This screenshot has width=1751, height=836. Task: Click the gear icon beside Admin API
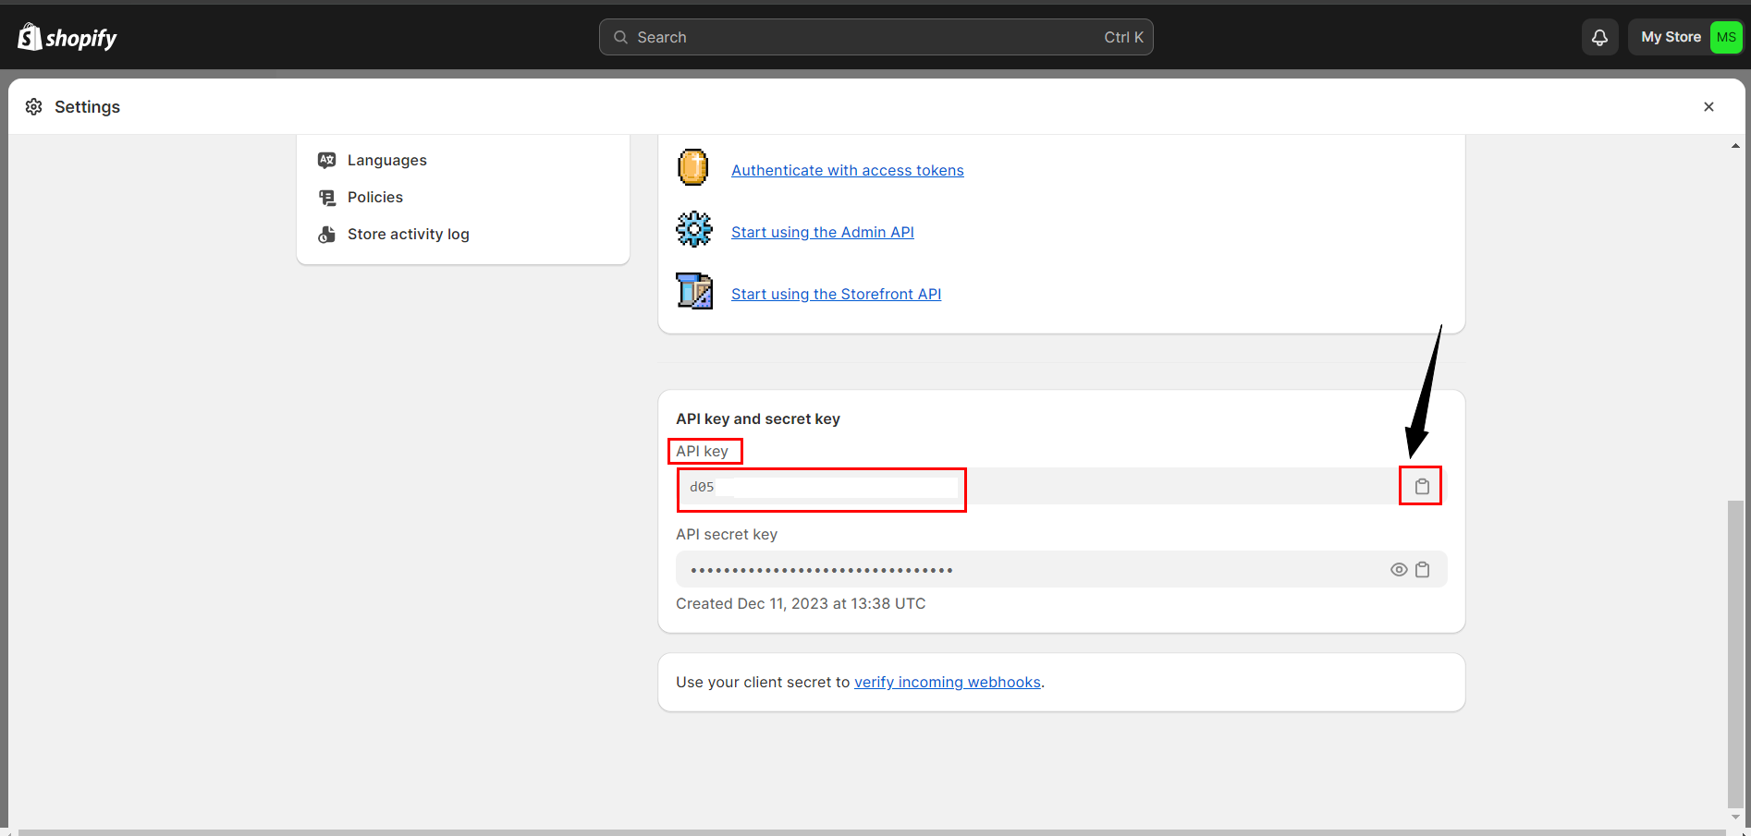pyautogui.click(x=693, y=230)
